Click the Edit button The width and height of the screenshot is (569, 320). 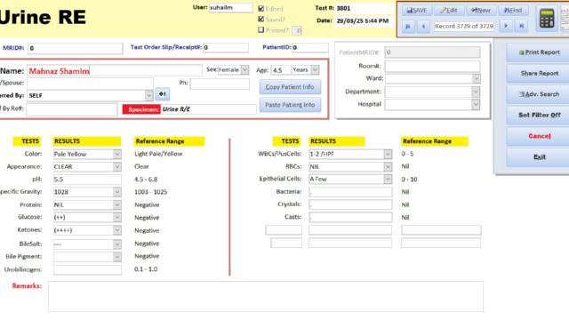tap(448, 11)
